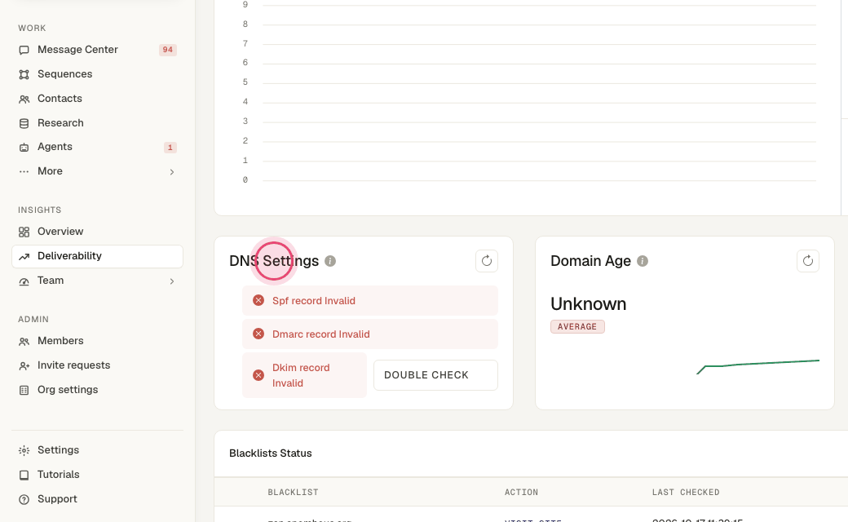The image size is (848, 522).
Task: Click the Agents notification badge showing 1
Action: [x=170, y=147]
